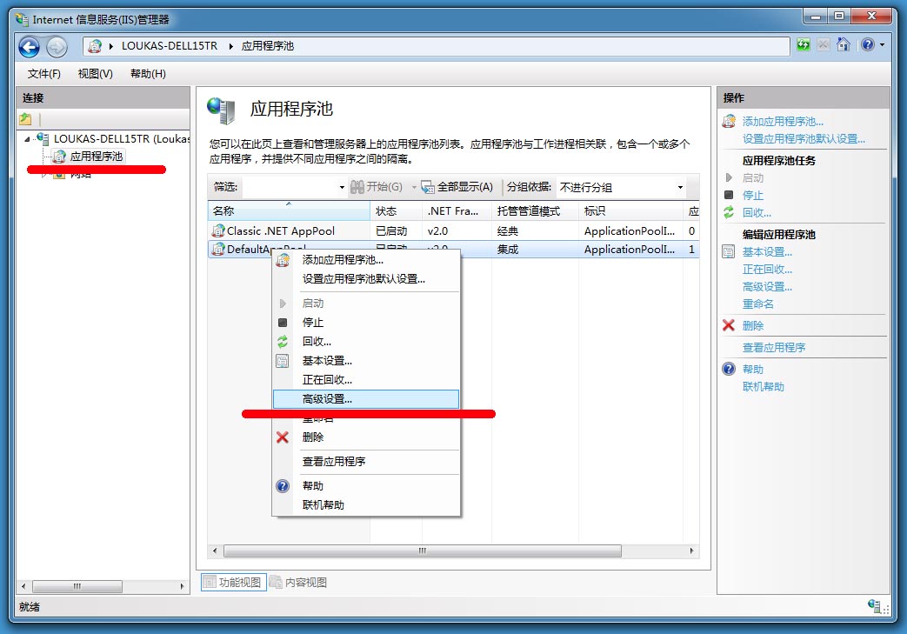907x634 pixels.
Task: Click 全部显示(A) show all button
Action: 457,187
